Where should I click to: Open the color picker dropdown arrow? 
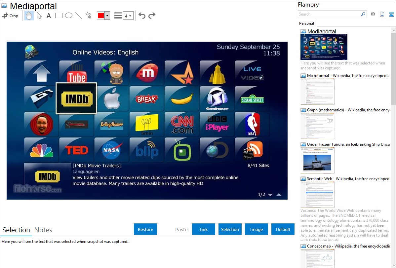click(107, 16)
